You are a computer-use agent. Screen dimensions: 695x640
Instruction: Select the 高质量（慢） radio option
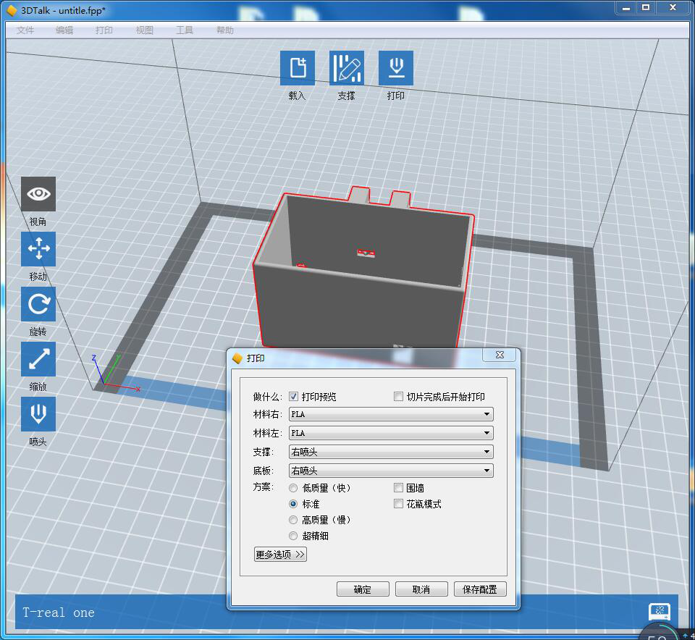293,520
